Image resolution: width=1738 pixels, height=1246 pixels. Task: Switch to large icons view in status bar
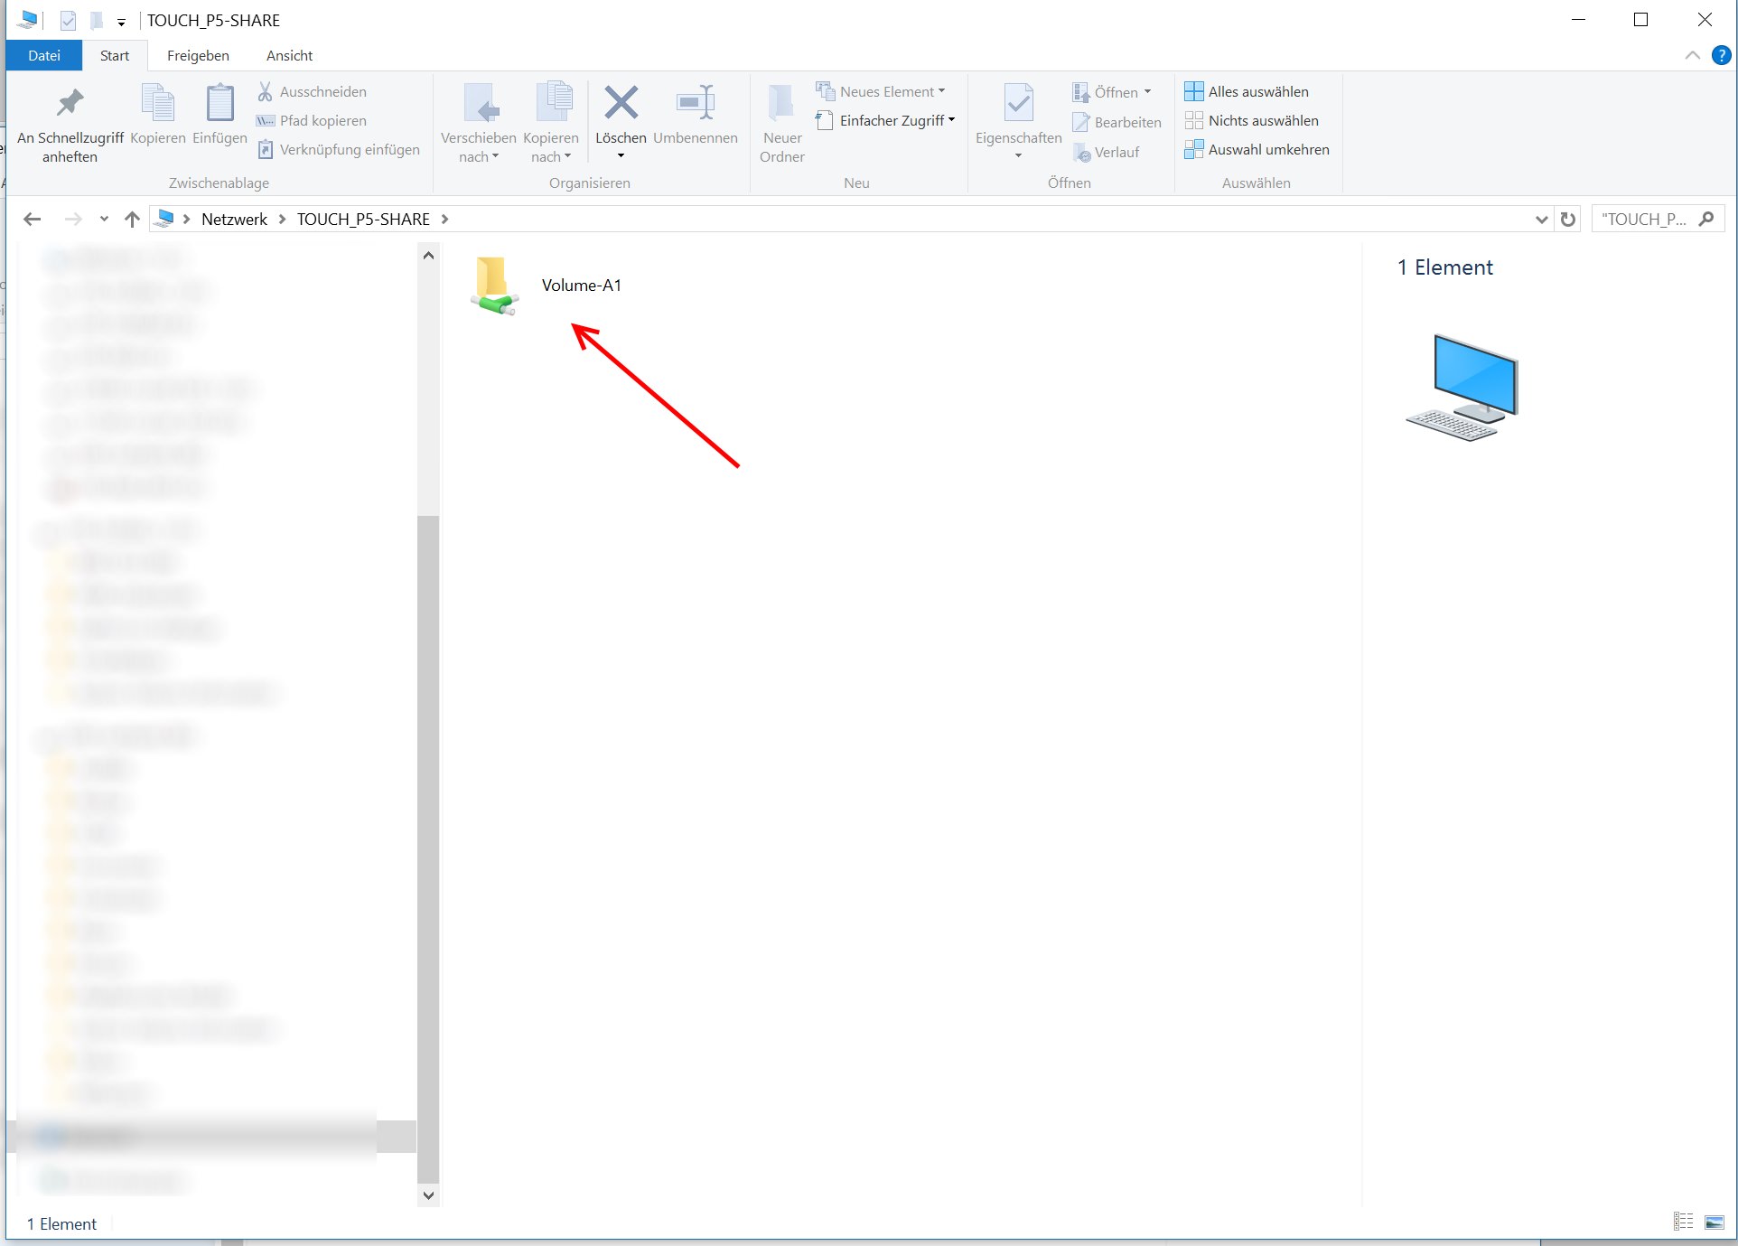[x=1714, y=1222]
